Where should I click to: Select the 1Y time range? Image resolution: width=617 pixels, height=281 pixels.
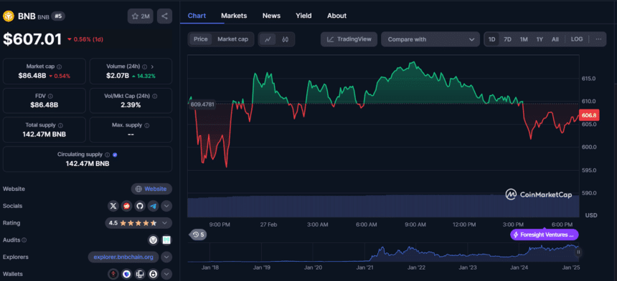540,39
